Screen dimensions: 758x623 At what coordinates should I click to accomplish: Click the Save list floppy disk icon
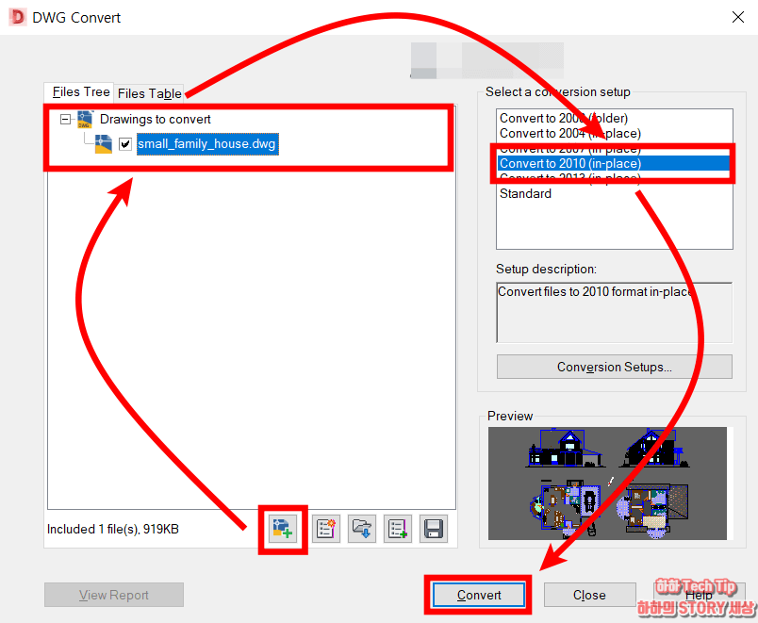[433, 529]
